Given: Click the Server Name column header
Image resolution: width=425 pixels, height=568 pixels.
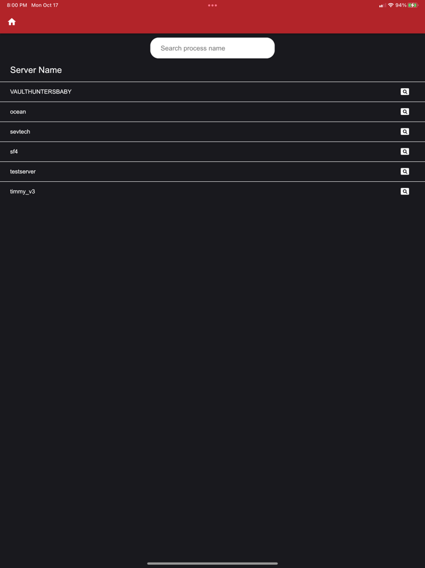Looking at the screenshot, I should [35, 70].
